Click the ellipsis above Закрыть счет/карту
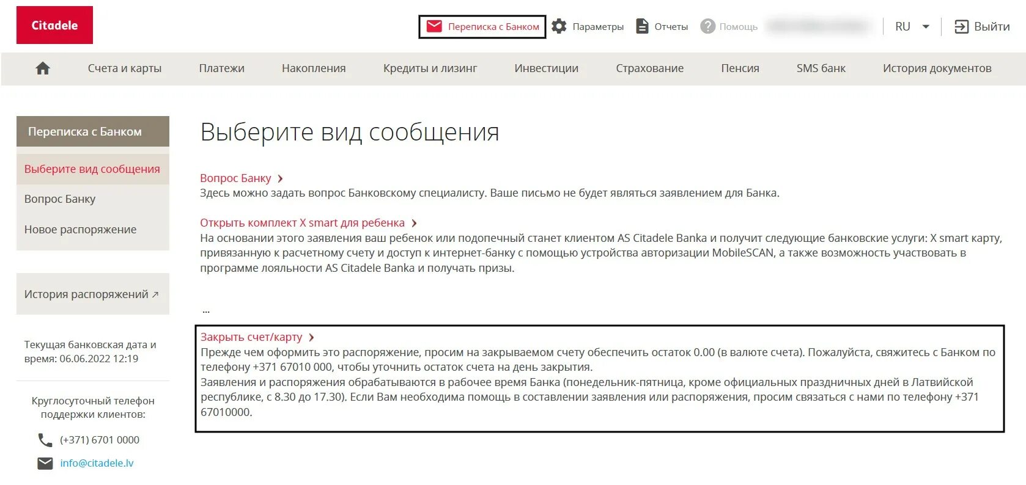 coord(206,311)
